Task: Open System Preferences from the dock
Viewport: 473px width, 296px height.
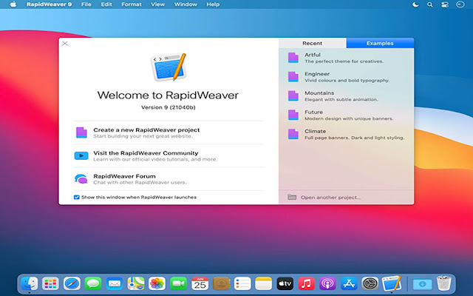Action: tap(370, 283)
